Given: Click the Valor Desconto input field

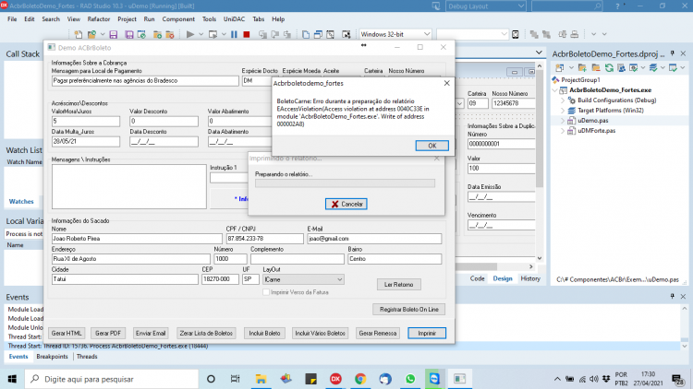Looking at the screenshot, I should tap(164, 121).
